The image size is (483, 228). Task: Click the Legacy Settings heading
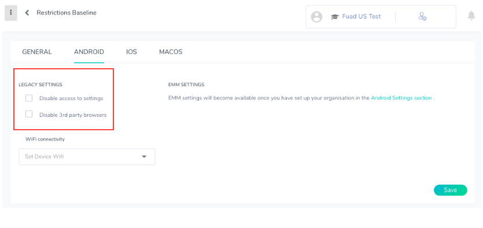[40, 84]
